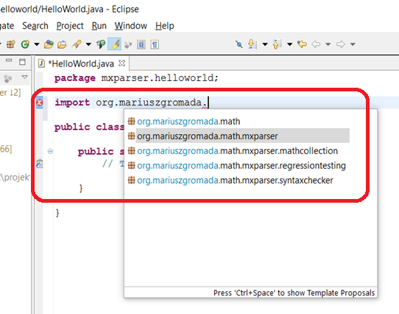
Task: Toggle Block Selection Mode icon
Action: (x=141, y=45)
